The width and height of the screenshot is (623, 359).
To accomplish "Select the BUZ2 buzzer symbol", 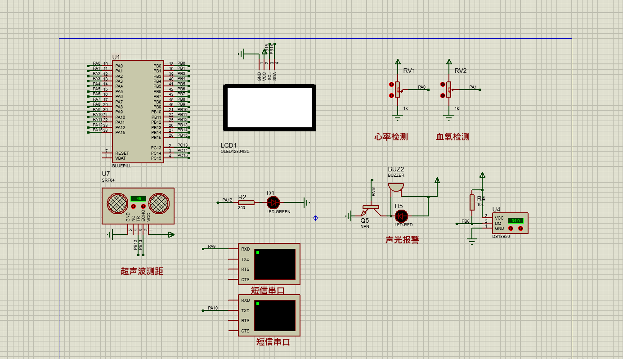I will 396,187.
